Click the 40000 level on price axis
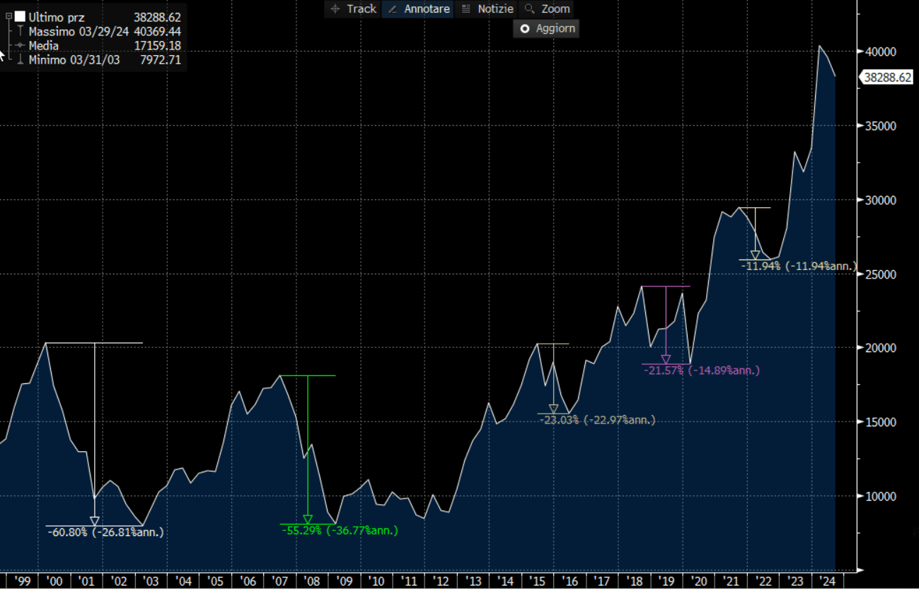 [x=879, y=52]
